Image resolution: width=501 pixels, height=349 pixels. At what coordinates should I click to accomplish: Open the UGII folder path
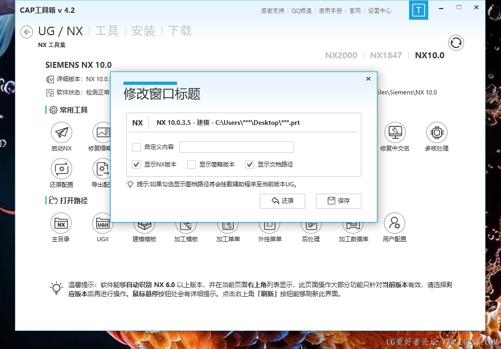[103, 223]
